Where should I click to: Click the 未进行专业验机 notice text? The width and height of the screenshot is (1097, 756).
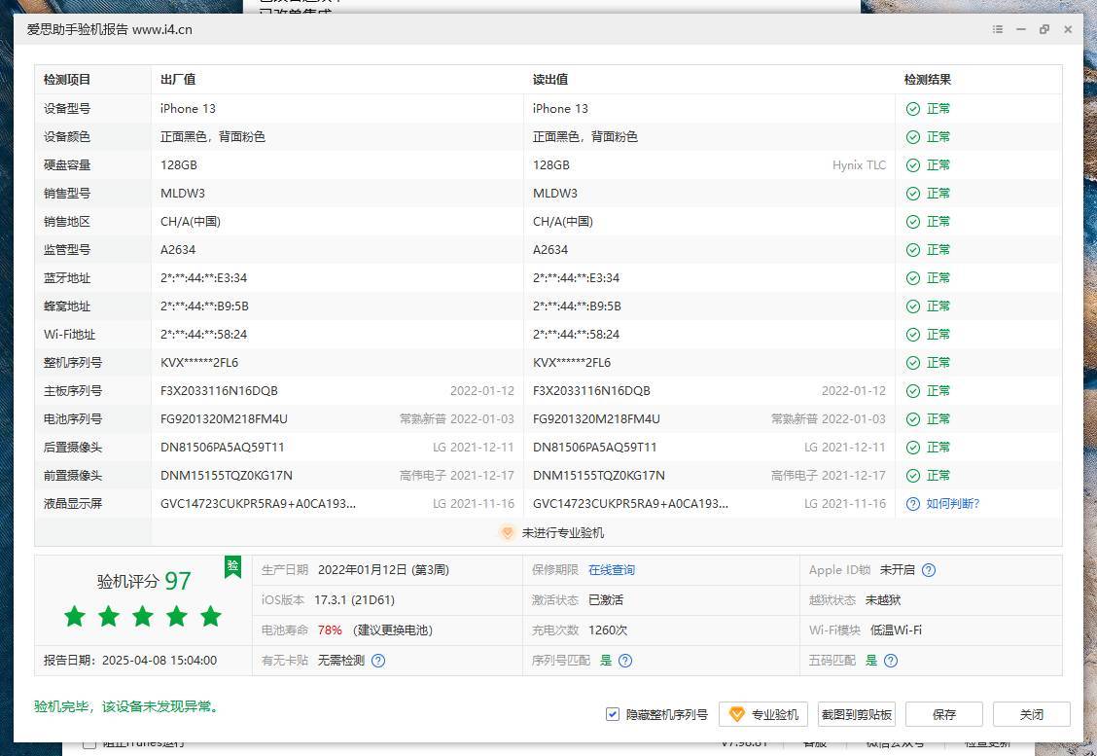(563, 532)
